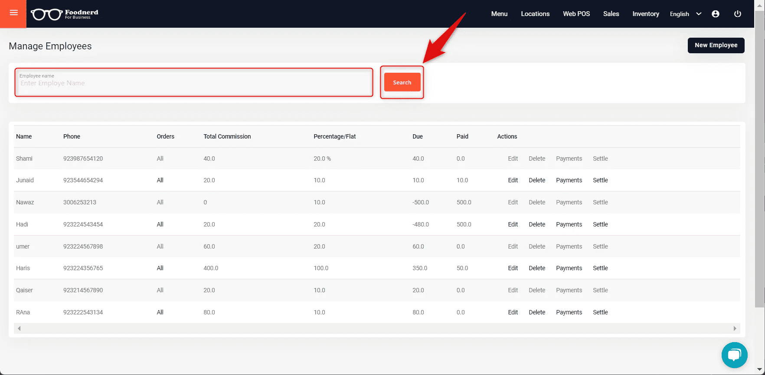
Task: Settle Hadi's dues
Action: tap(600, 224)
